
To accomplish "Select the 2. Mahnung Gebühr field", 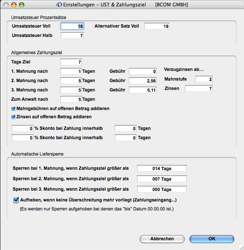I will (x=143, y=81).
